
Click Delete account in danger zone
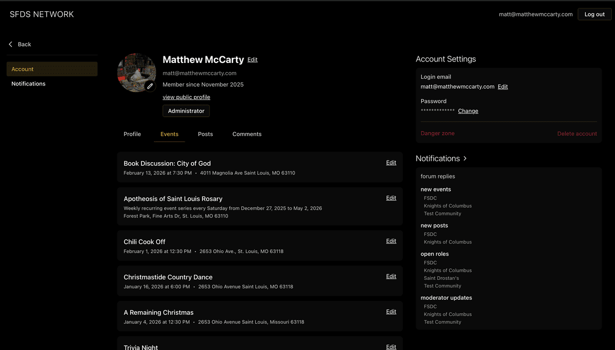[x=577, y=134]
